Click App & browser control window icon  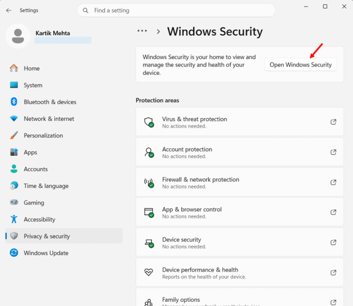(149, 213)
